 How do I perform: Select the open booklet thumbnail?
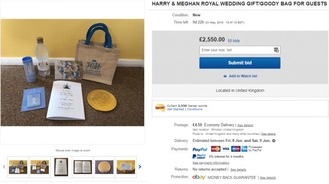point(83,167)
